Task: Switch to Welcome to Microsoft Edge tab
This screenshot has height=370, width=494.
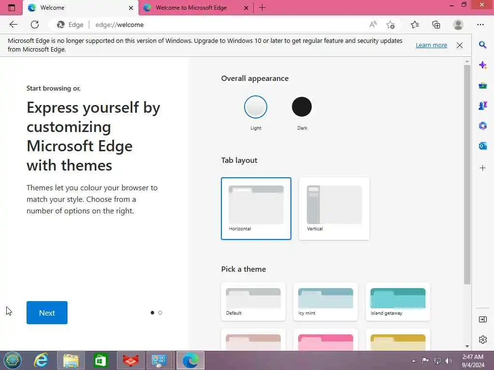Action: (196, 8)
